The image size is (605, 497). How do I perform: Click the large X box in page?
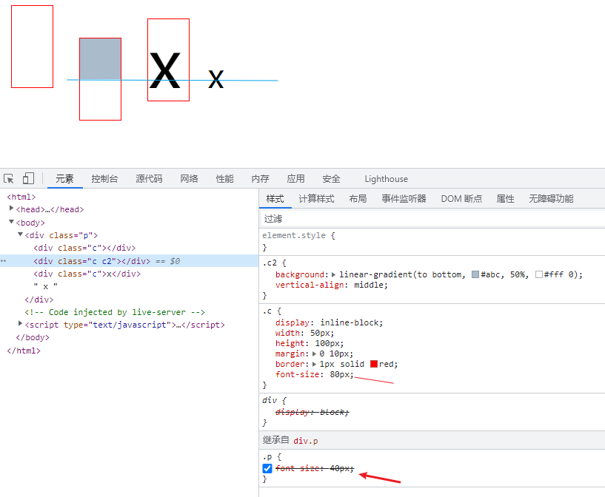[x=168, y=60]
